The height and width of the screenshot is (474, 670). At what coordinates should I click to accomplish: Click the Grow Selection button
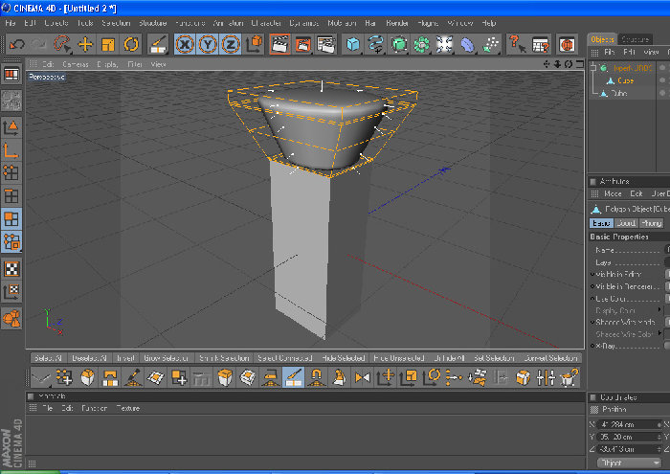point(166,358)
